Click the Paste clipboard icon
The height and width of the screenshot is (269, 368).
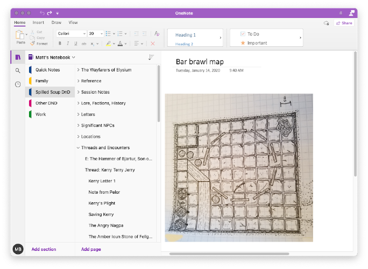[20, 35]
